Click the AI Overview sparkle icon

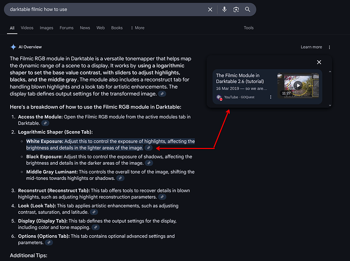coord(13,47)
